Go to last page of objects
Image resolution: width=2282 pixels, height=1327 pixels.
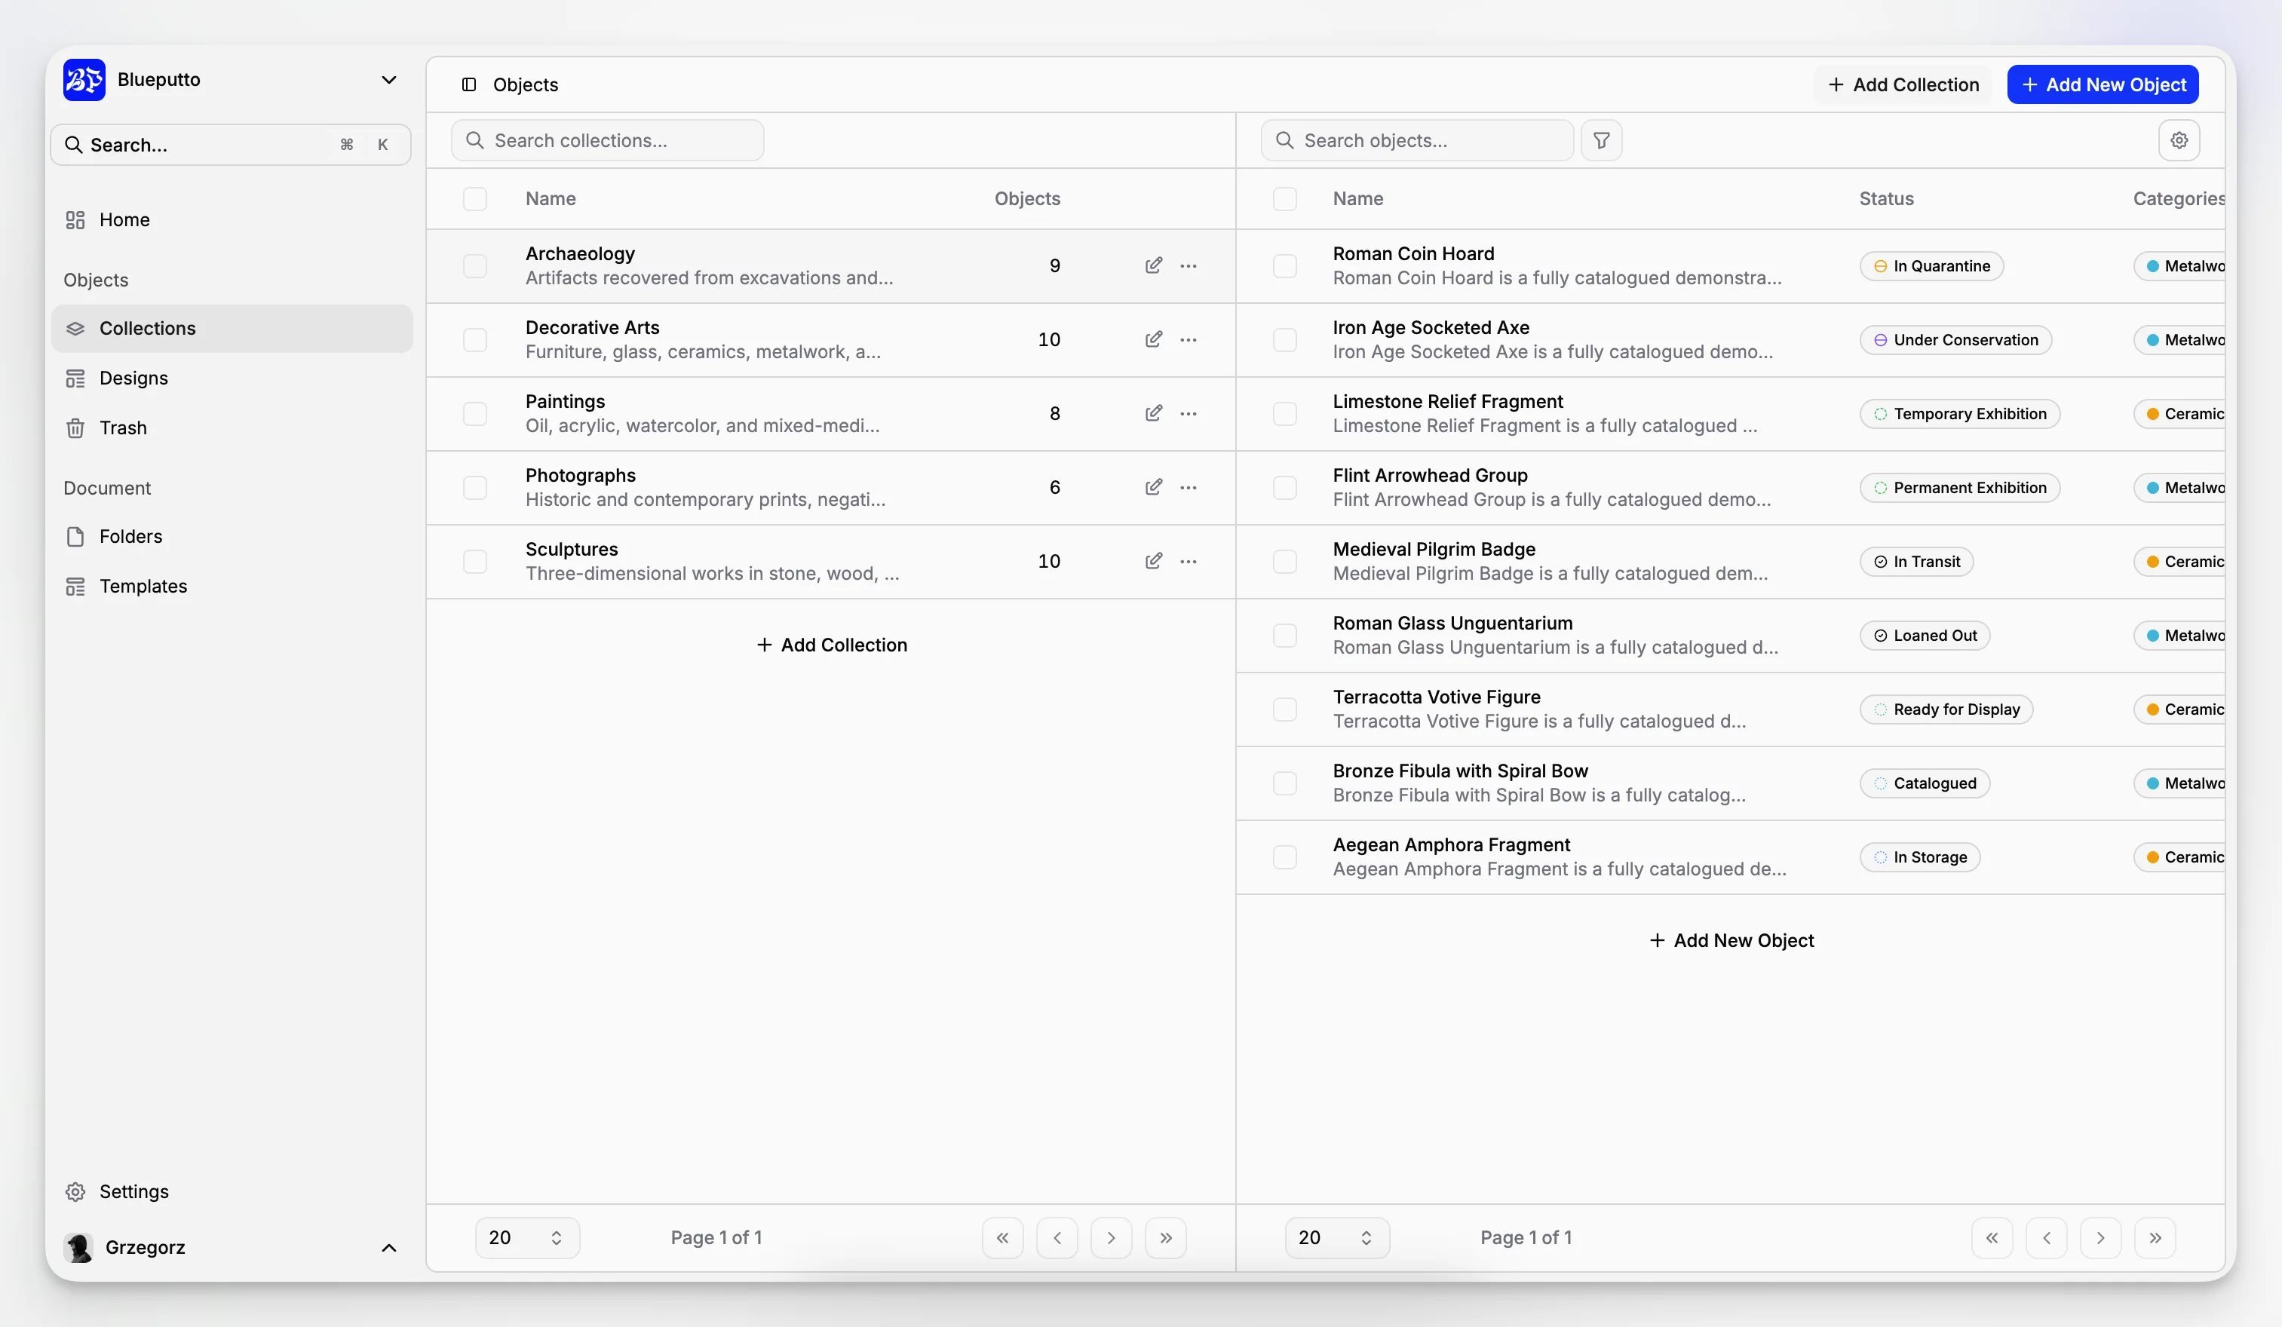click(x=2155, y=1237)
